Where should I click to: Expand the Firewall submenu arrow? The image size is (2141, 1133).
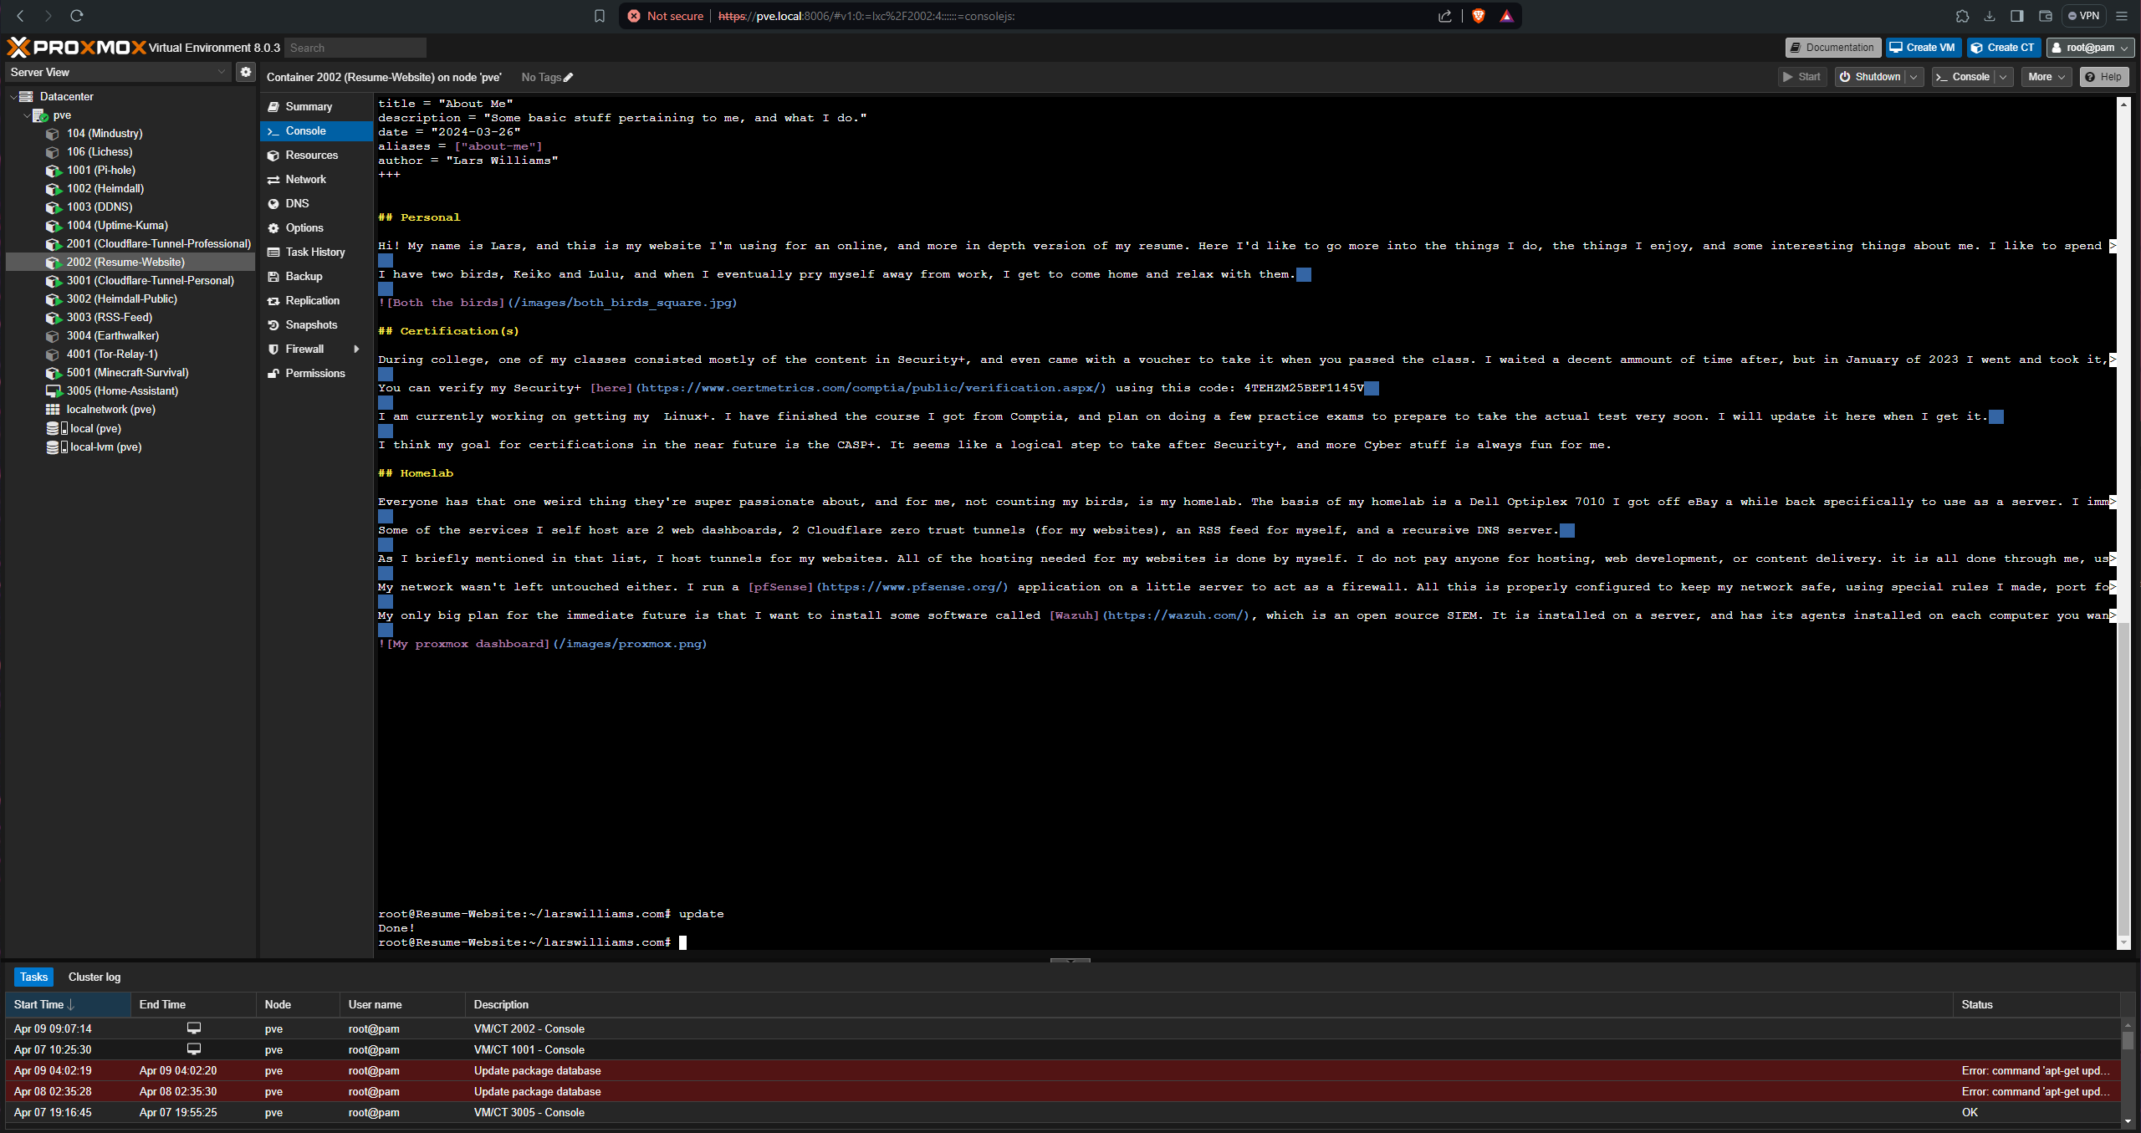(x=357, y=350)
